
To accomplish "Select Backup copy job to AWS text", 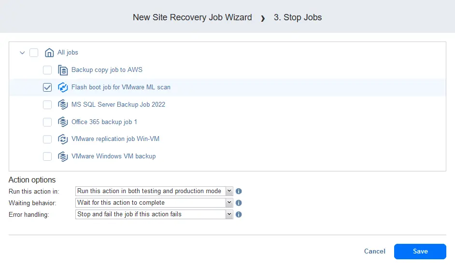I will [x=107, y=70].
